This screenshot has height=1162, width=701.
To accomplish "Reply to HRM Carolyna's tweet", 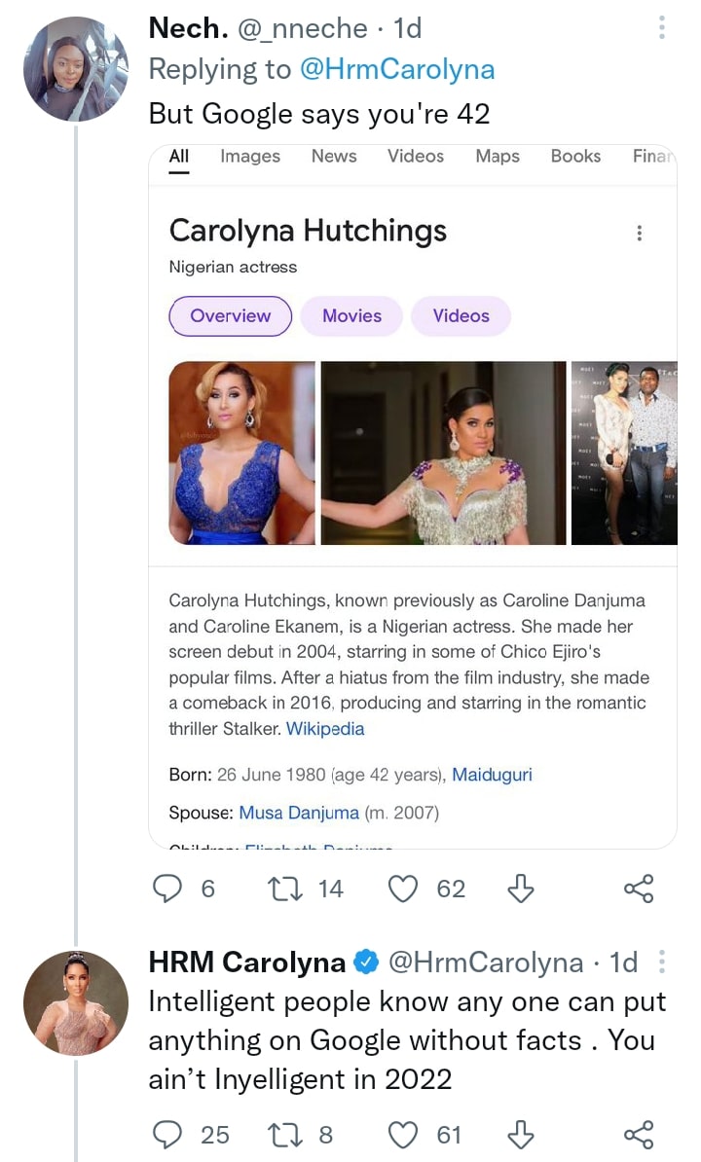I will pyautogui.click(x=169, y=1135).
